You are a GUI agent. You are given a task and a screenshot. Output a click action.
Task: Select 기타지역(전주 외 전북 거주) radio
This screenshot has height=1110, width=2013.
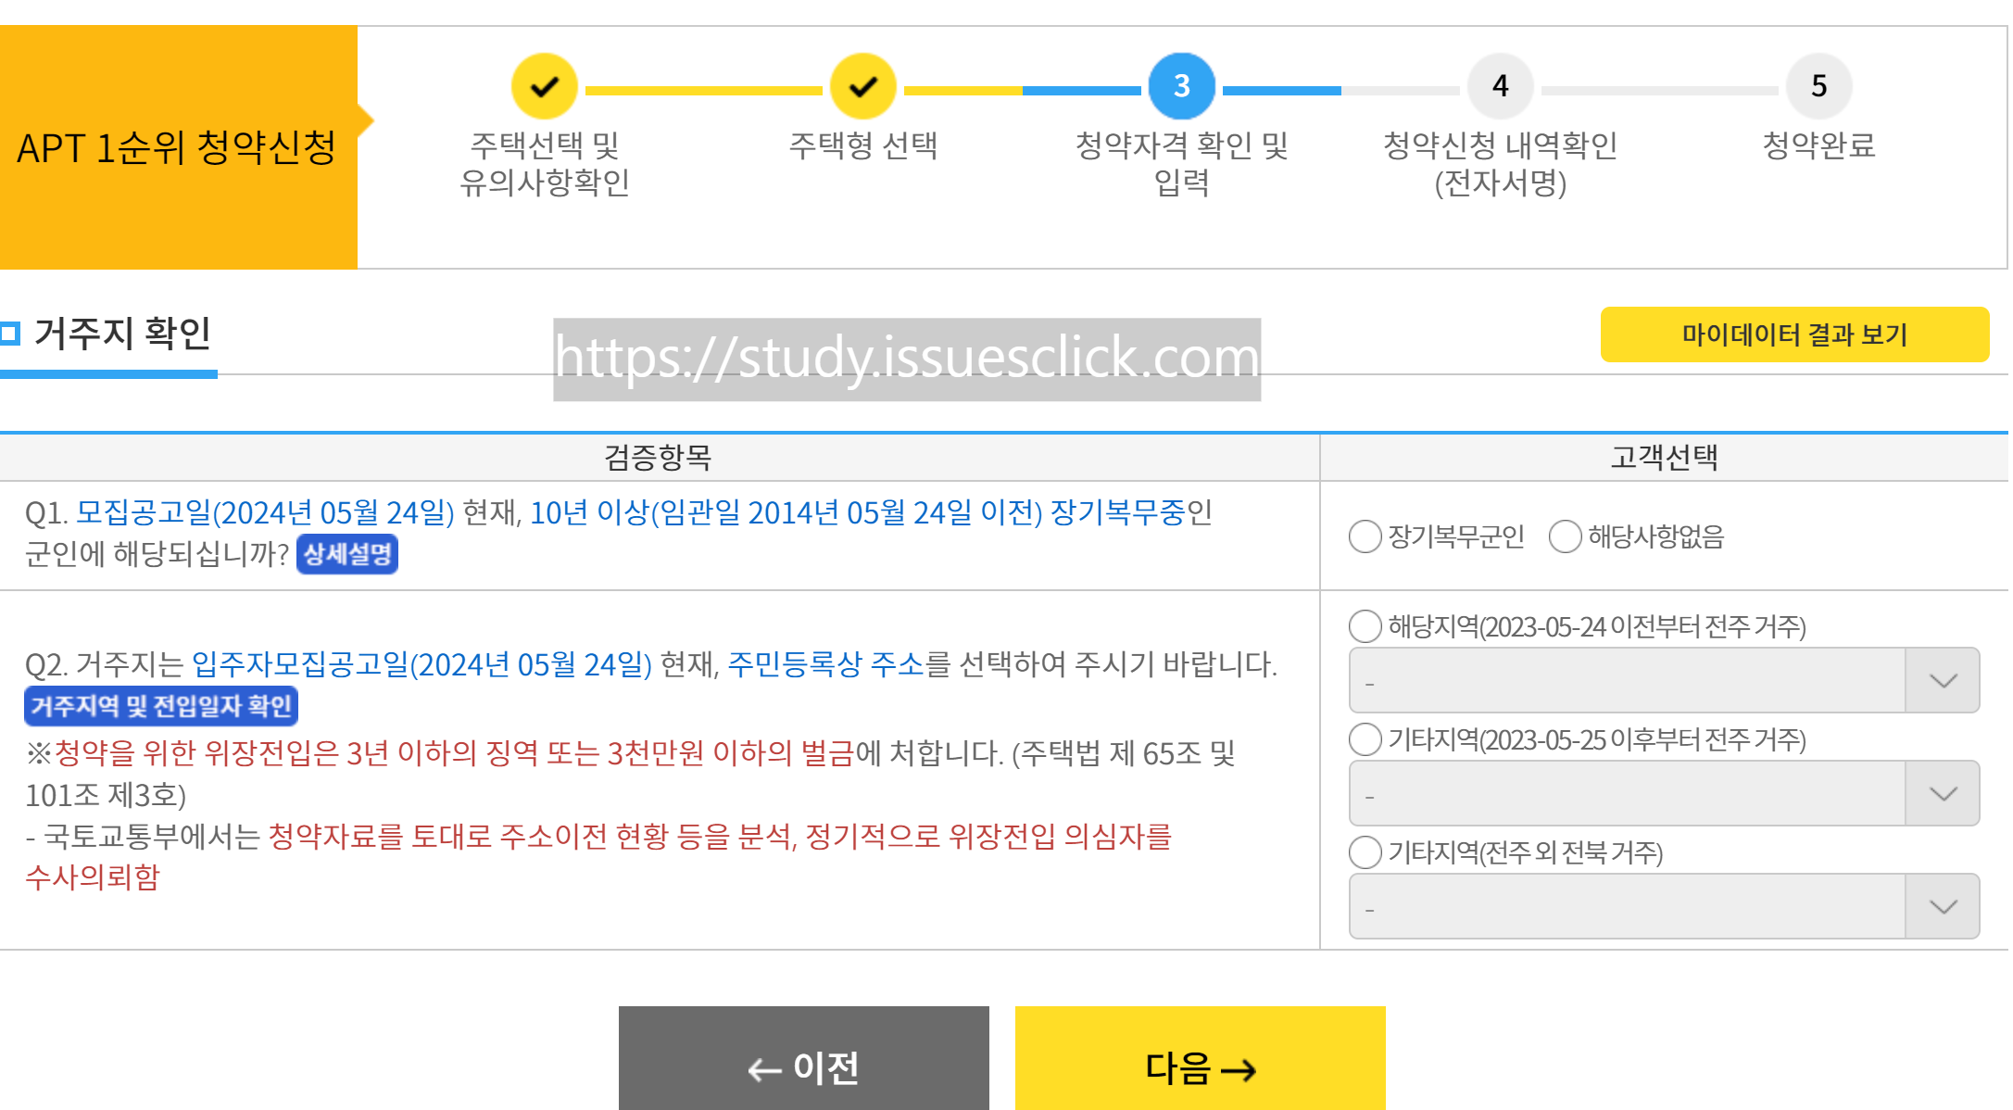tap(1365, 852)
